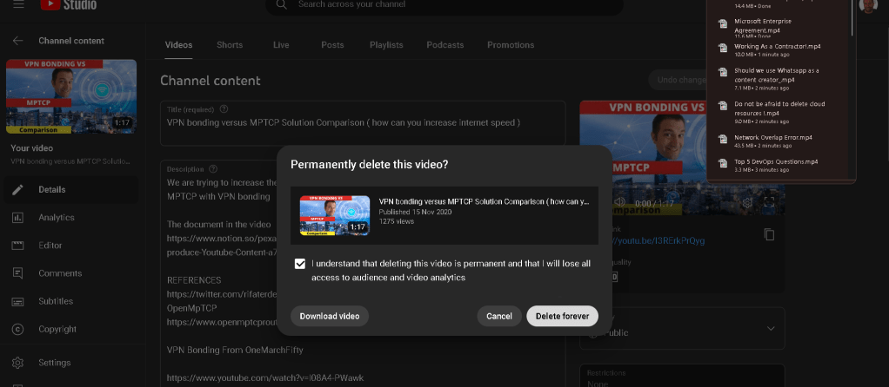This screenshot has height=387, width=889.
Task: Click the dialog video title text
Action: pos(485,201)
